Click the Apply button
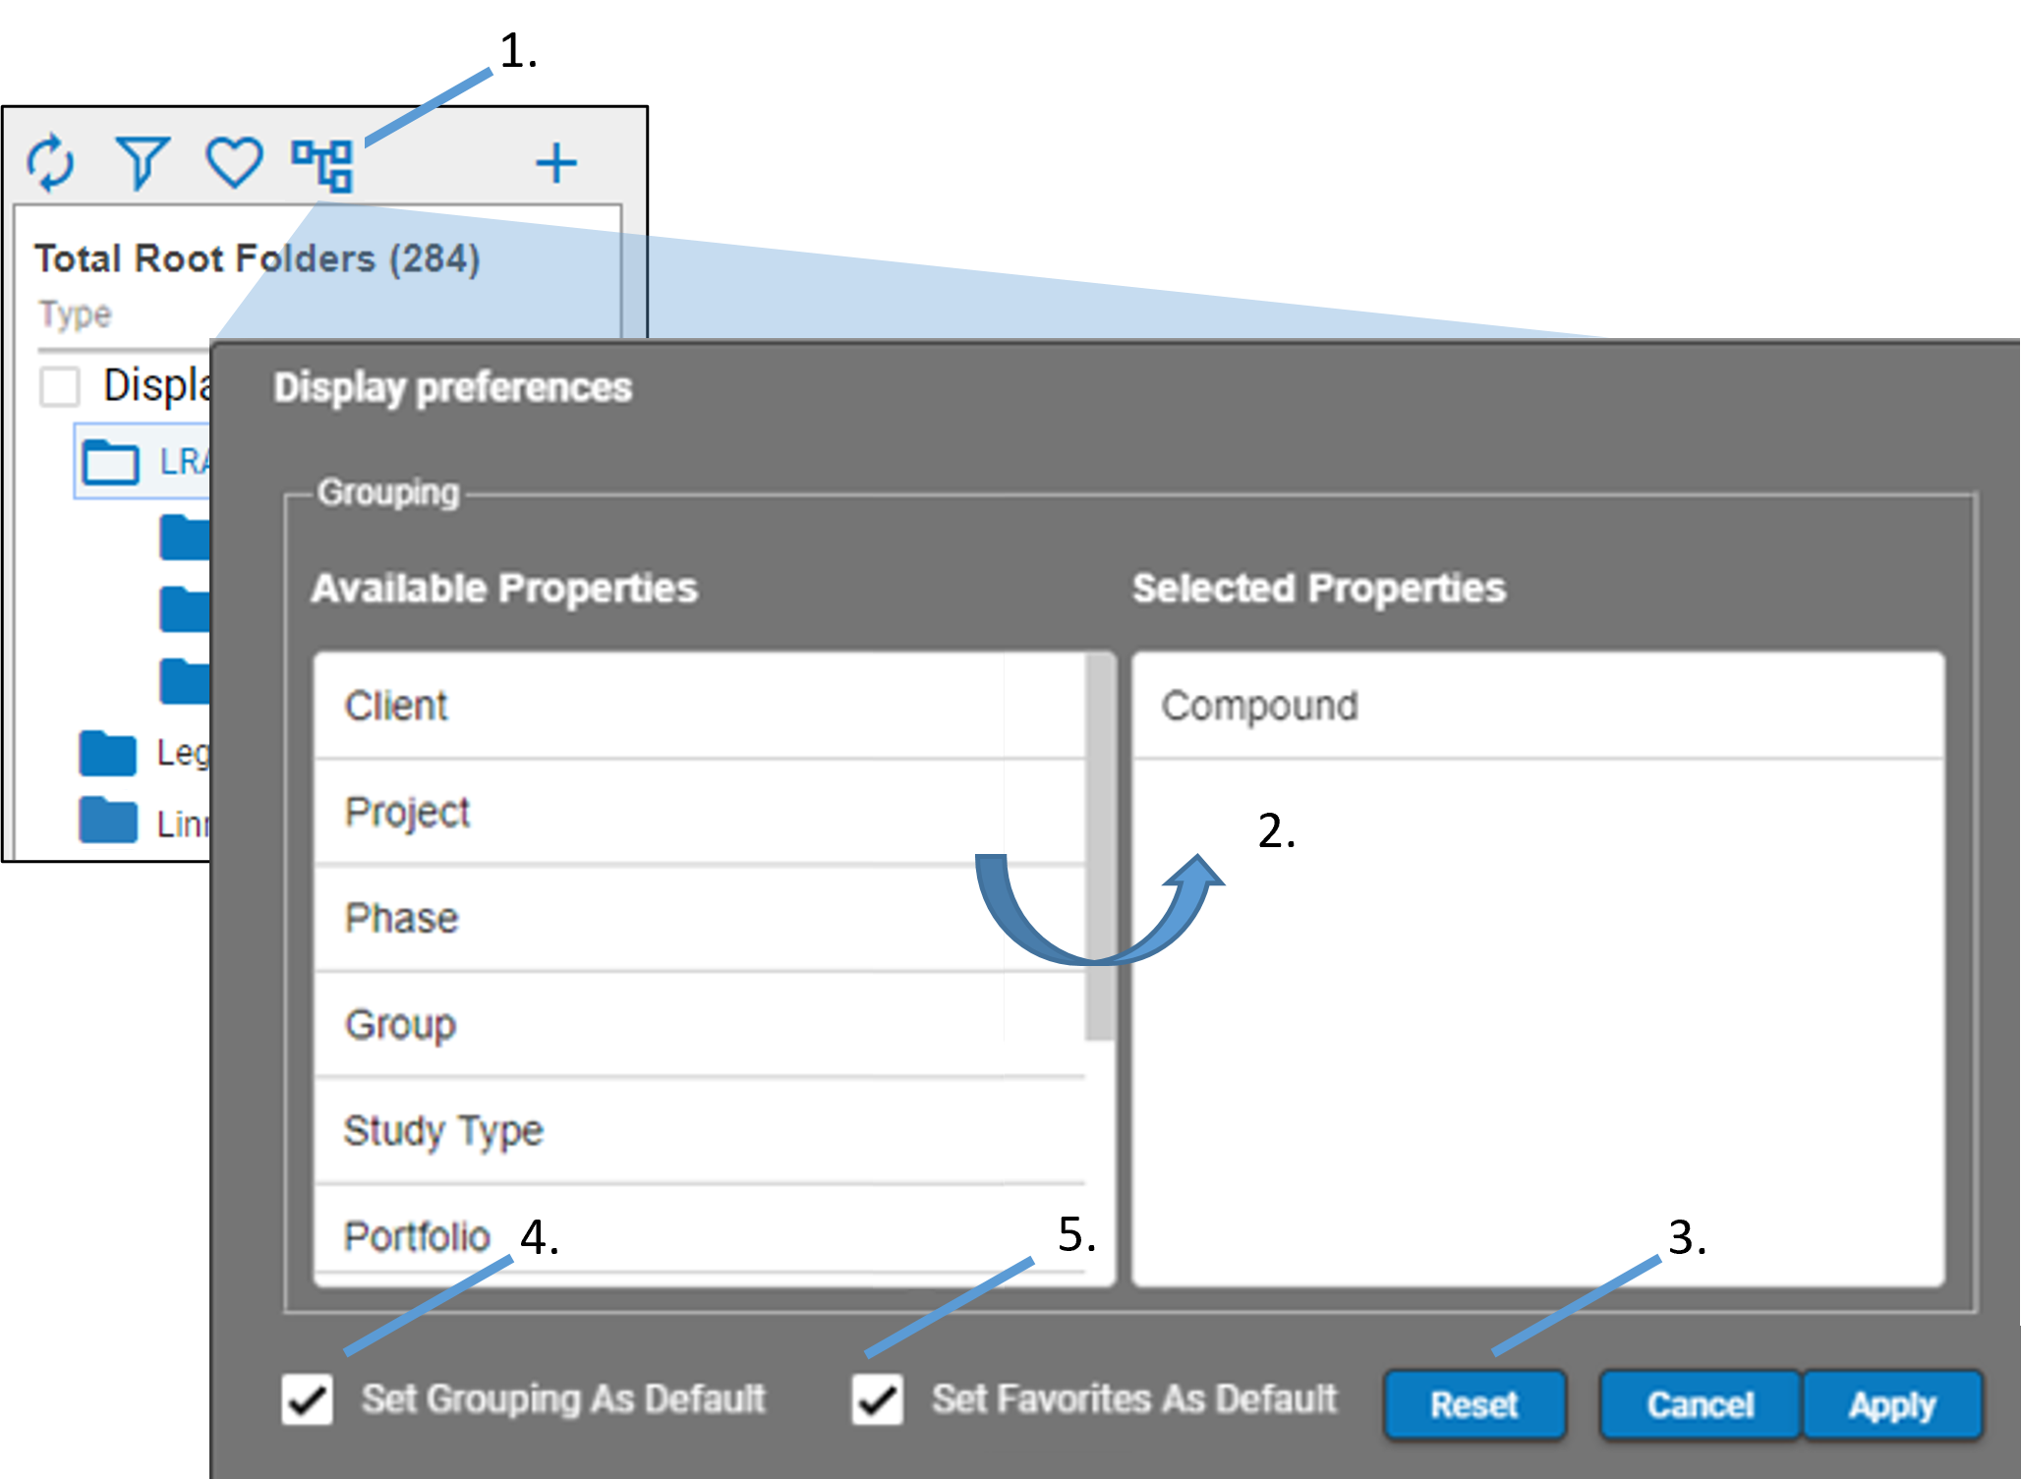Screen dimensions: 2021x1479 tap(1891, 1405)
